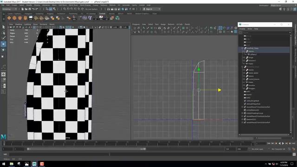
Task: Expand initialShadingGroup in Outliner
Action: tap(242, 113)
